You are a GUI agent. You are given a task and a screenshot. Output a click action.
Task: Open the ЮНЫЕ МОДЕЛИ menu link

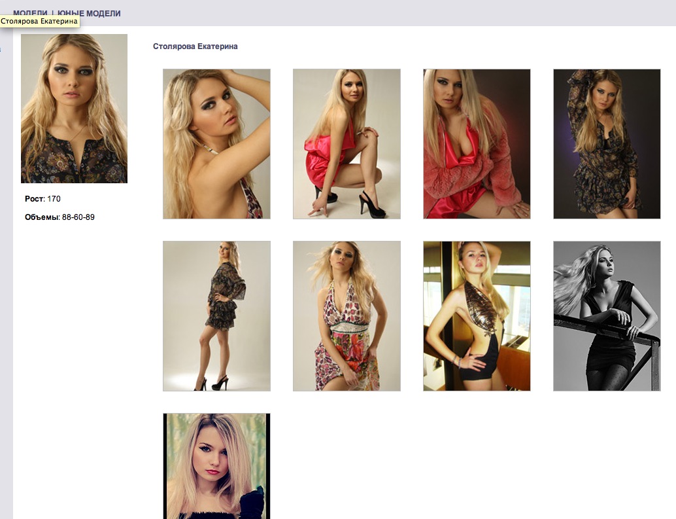coord(89,13)
